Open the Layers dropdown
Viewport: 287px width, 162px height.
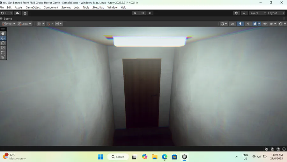click(257, 13)
